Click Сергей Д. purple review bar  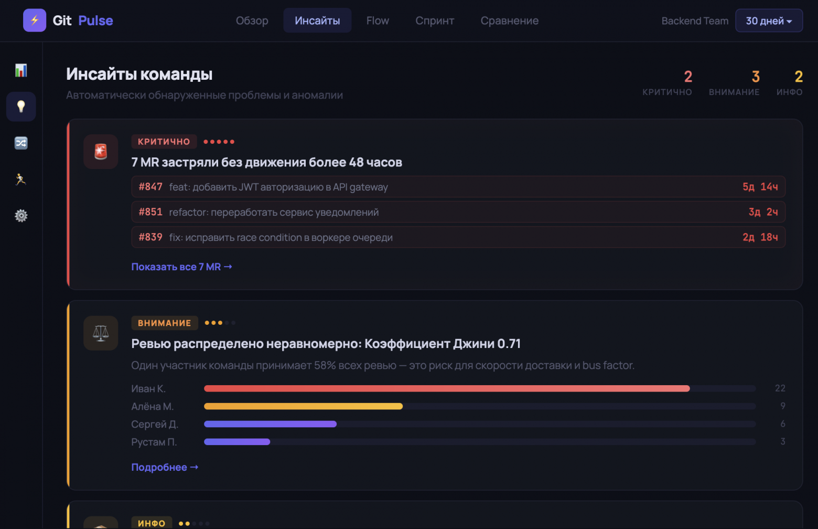[270, 424]
